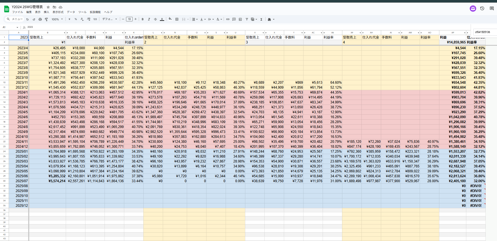The image size is (497, 241).
Task: Open the ファイル menu
Action: (17, 12)
